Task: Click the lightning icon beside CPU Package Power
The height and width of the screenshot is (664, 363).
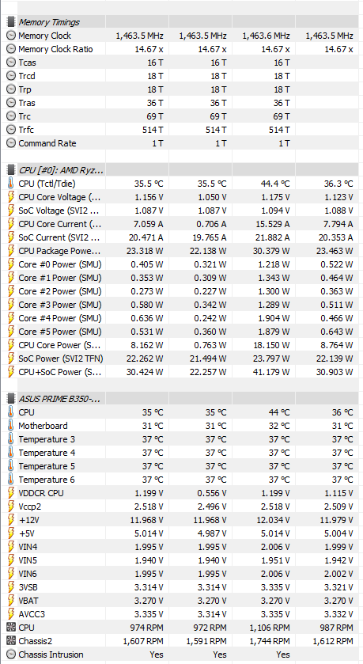Action: click(x=11, y=251)
